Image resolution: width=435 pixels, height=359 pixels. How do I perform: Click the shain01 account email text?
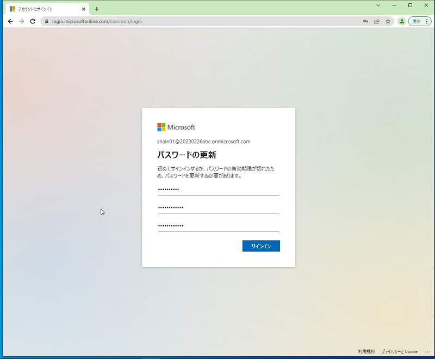coord(203,142)
